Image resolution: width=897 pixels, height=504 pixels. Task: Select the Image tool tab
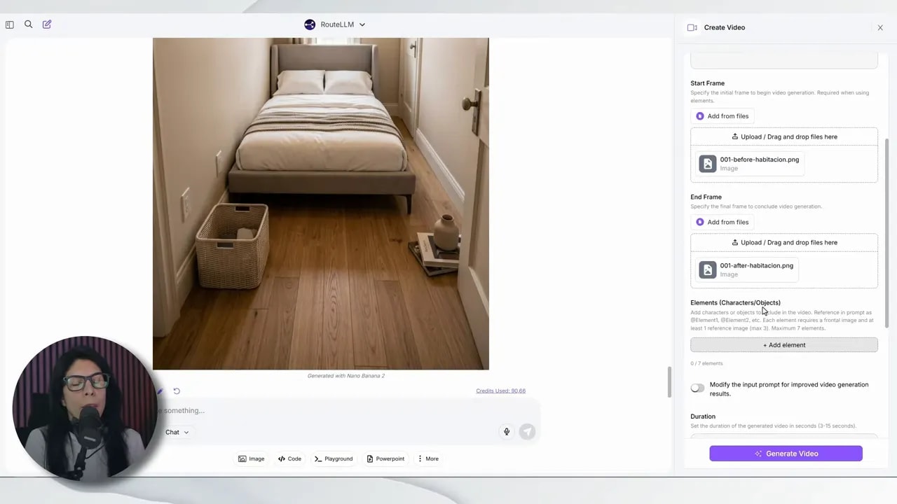[x=251, y=458]
